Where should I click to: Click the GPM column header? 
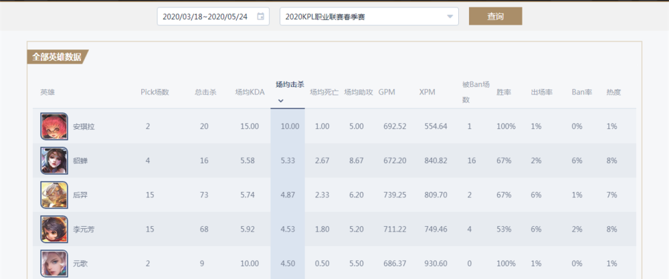tap(387, 92)
